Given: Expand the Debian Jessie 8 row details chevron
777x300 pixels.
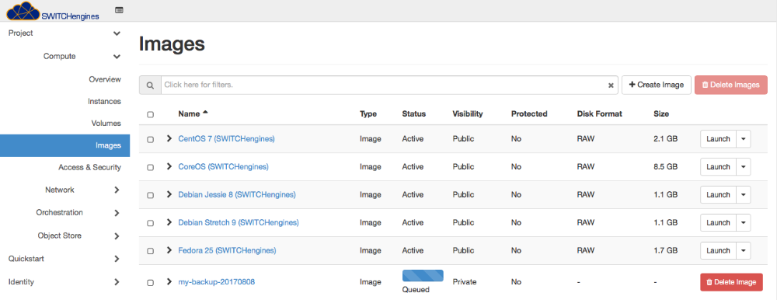Looking at the screenshot, I should tap(169, 194).
